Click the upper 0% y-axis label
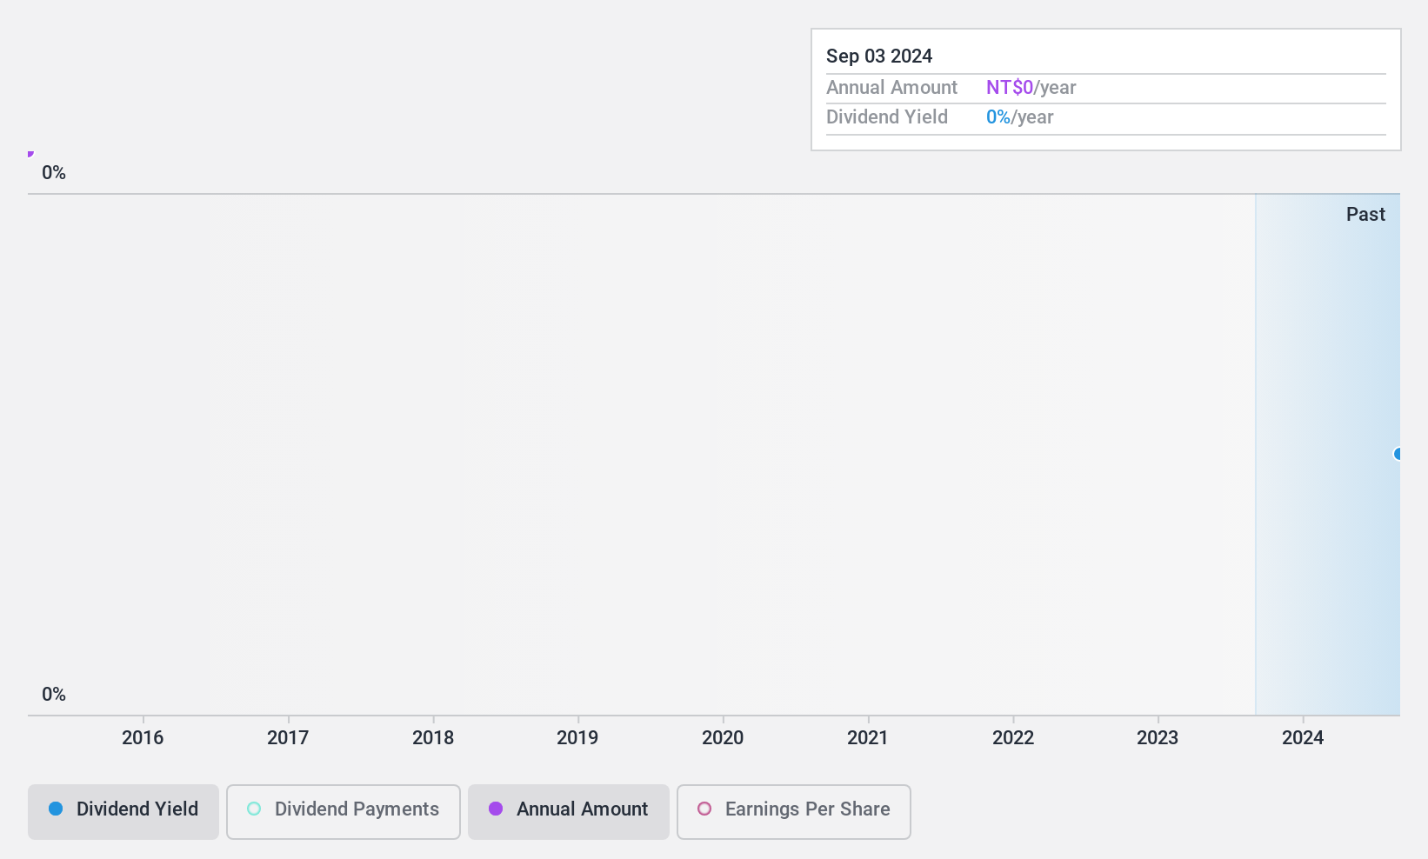The height and width of the screenshot is (859, 1428). (54, 173)
